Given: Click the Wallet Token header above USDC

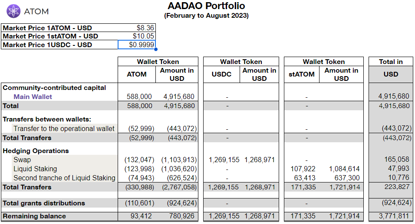Looking at the screenshot, I should pyautogui.click(x=241, y=62).
